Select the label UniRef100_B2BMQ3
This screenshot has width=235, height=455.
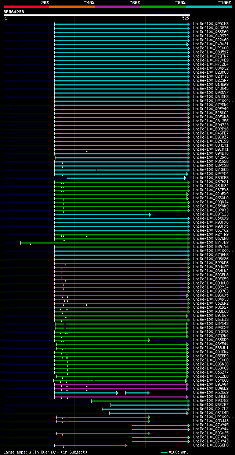point(211,73)
